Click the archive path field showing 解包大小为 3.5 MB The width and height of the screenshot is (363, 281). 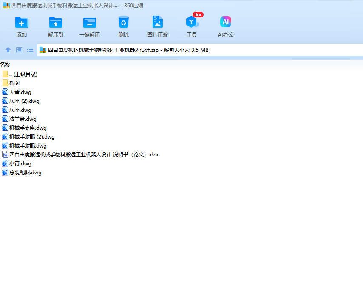(200, 50)
